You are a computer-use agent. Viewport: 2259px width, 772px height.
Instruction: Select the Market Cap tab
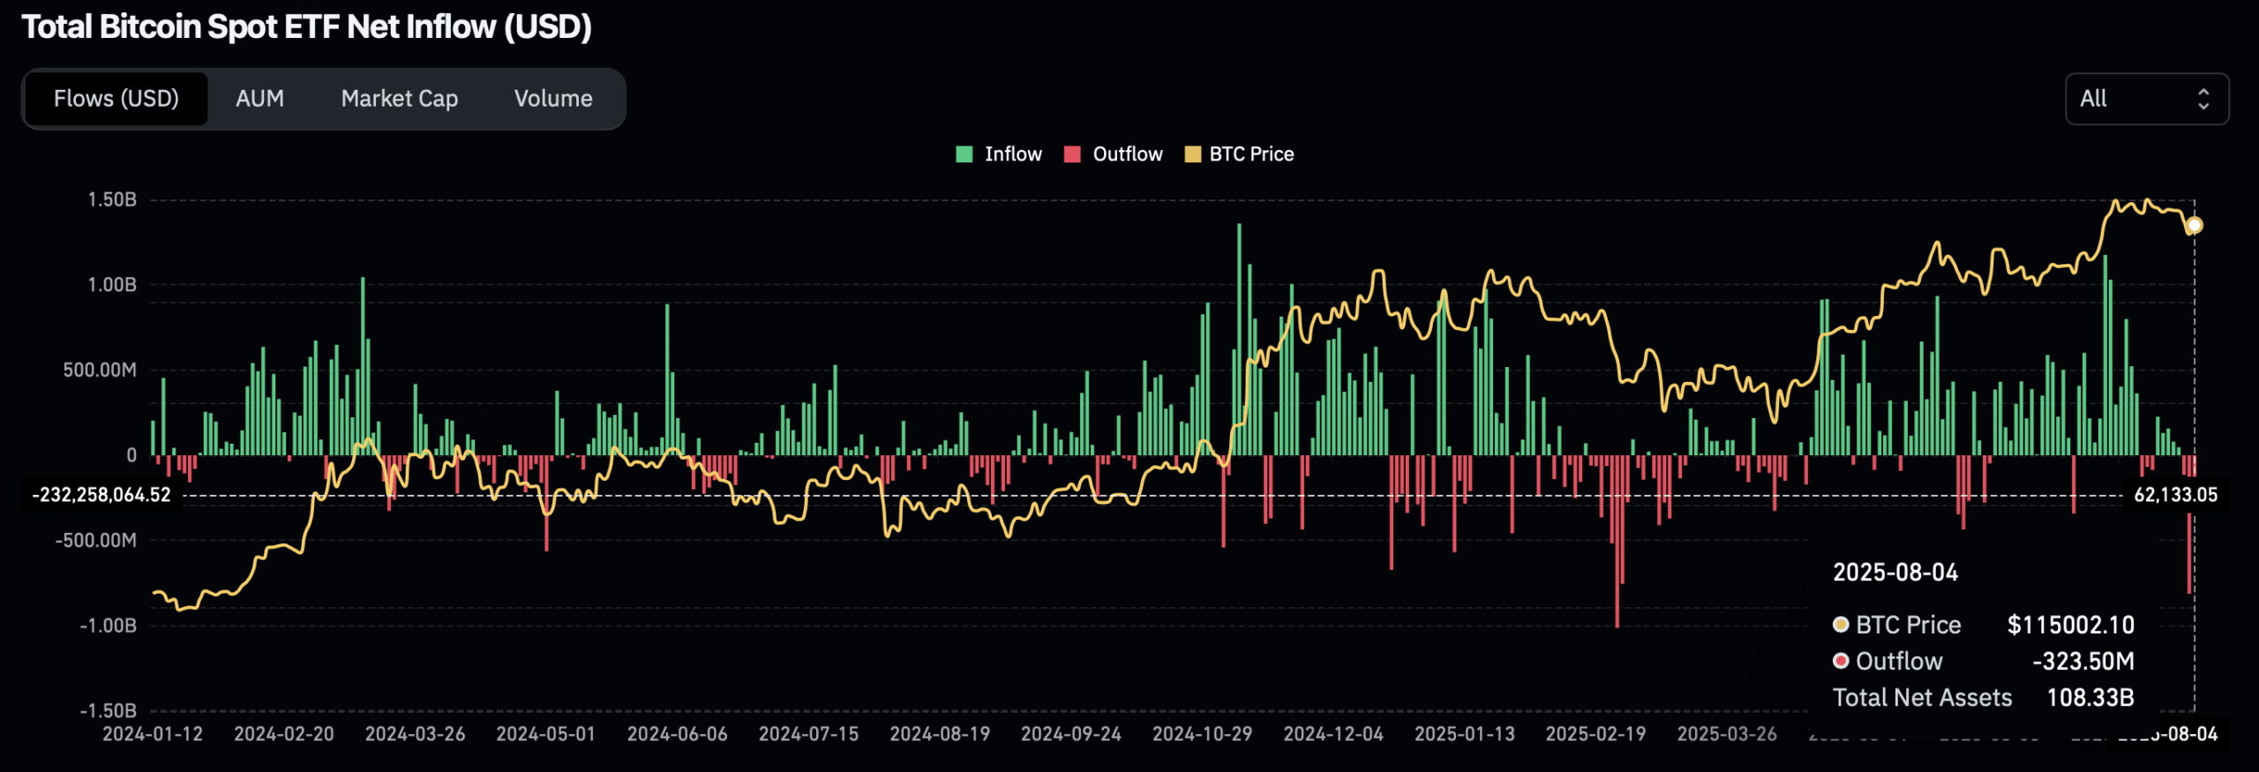[x=399, y=99]
